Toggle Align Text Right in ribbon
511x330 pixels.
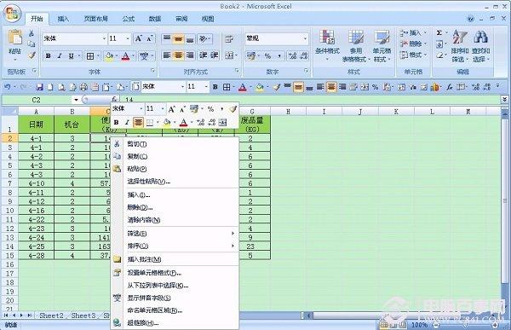pyautogui.click(x=189, y=55)
